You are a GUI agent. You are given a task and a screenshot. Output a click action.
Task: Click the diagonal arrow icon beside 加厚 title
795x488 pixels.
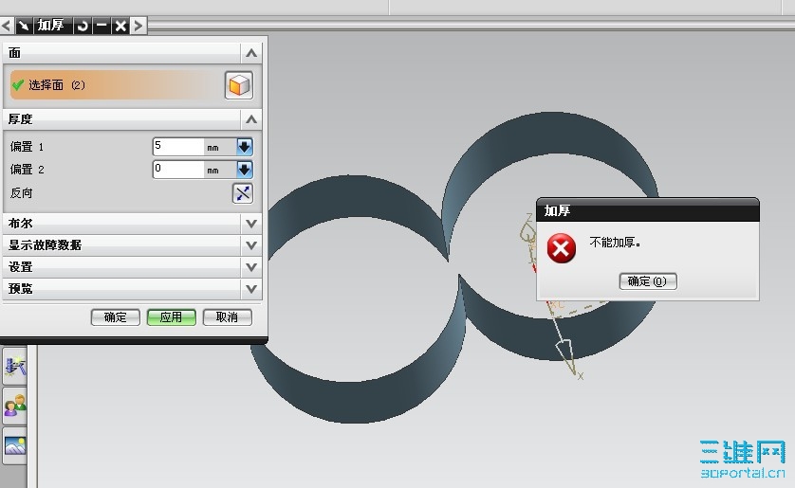point(24,26)
